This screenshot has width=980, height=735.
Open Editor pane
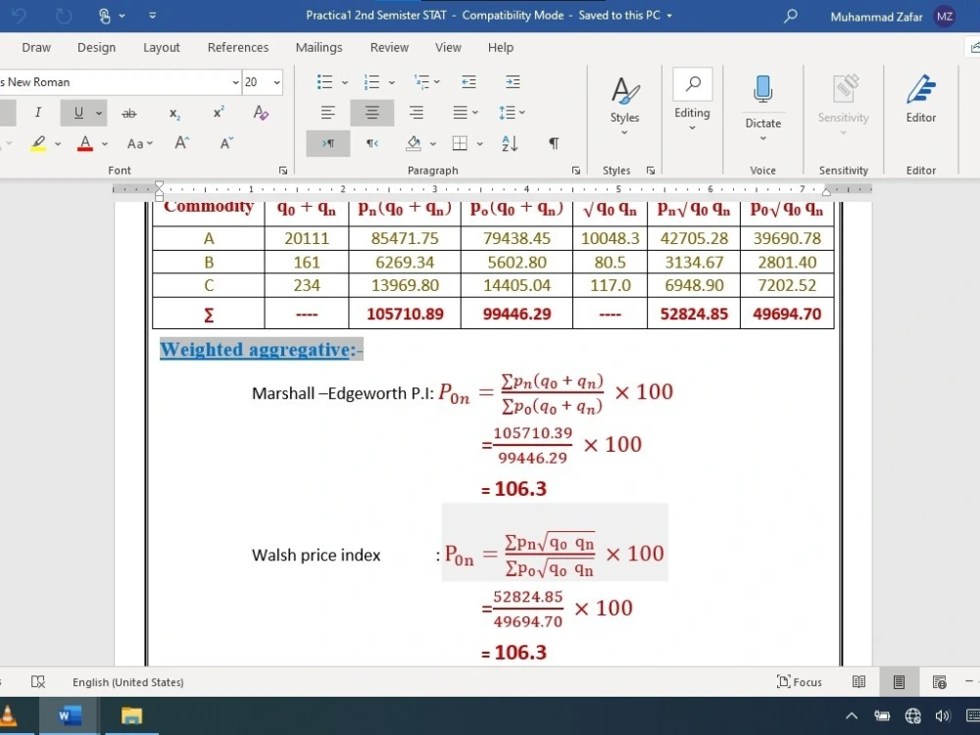(x=920, y=100)
